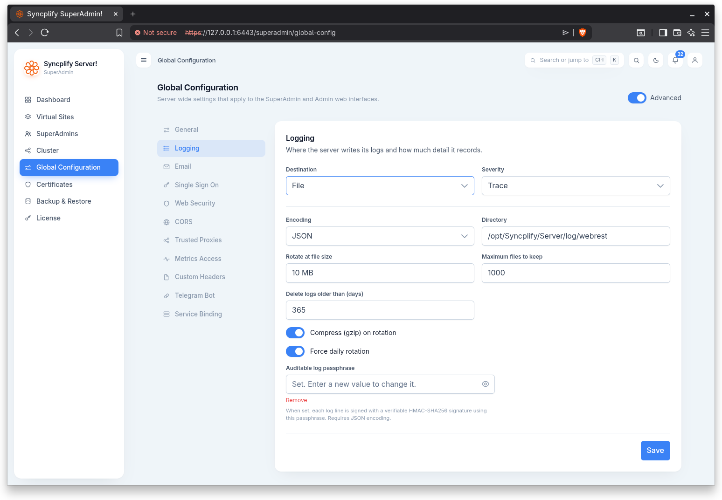This screenshot has height=500, width=722.
Task: Click the hamburger menu icon beside the breadcrumb
Action: pyautogui.click(x=144, y=60)
